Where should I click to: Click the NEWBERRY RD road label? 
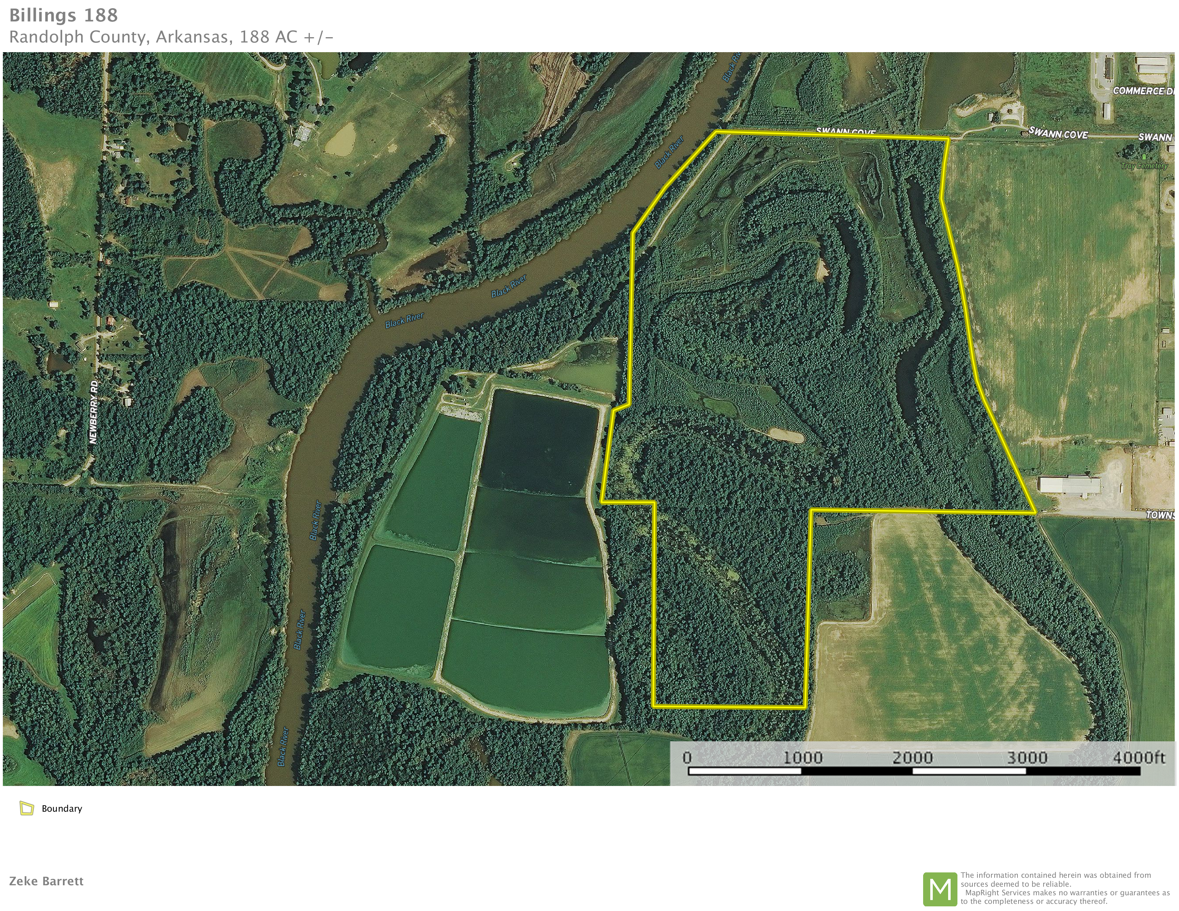coord(94,412)
